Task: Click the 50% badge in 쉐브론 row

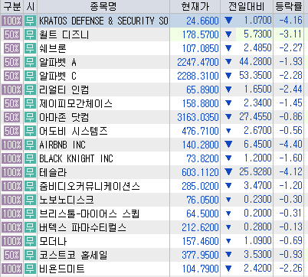Action: [11, 48]
